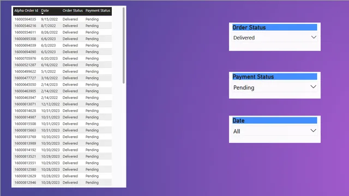Select order 16000694090 cell
The height and width of the screenshot is (196, 349).
25,52
